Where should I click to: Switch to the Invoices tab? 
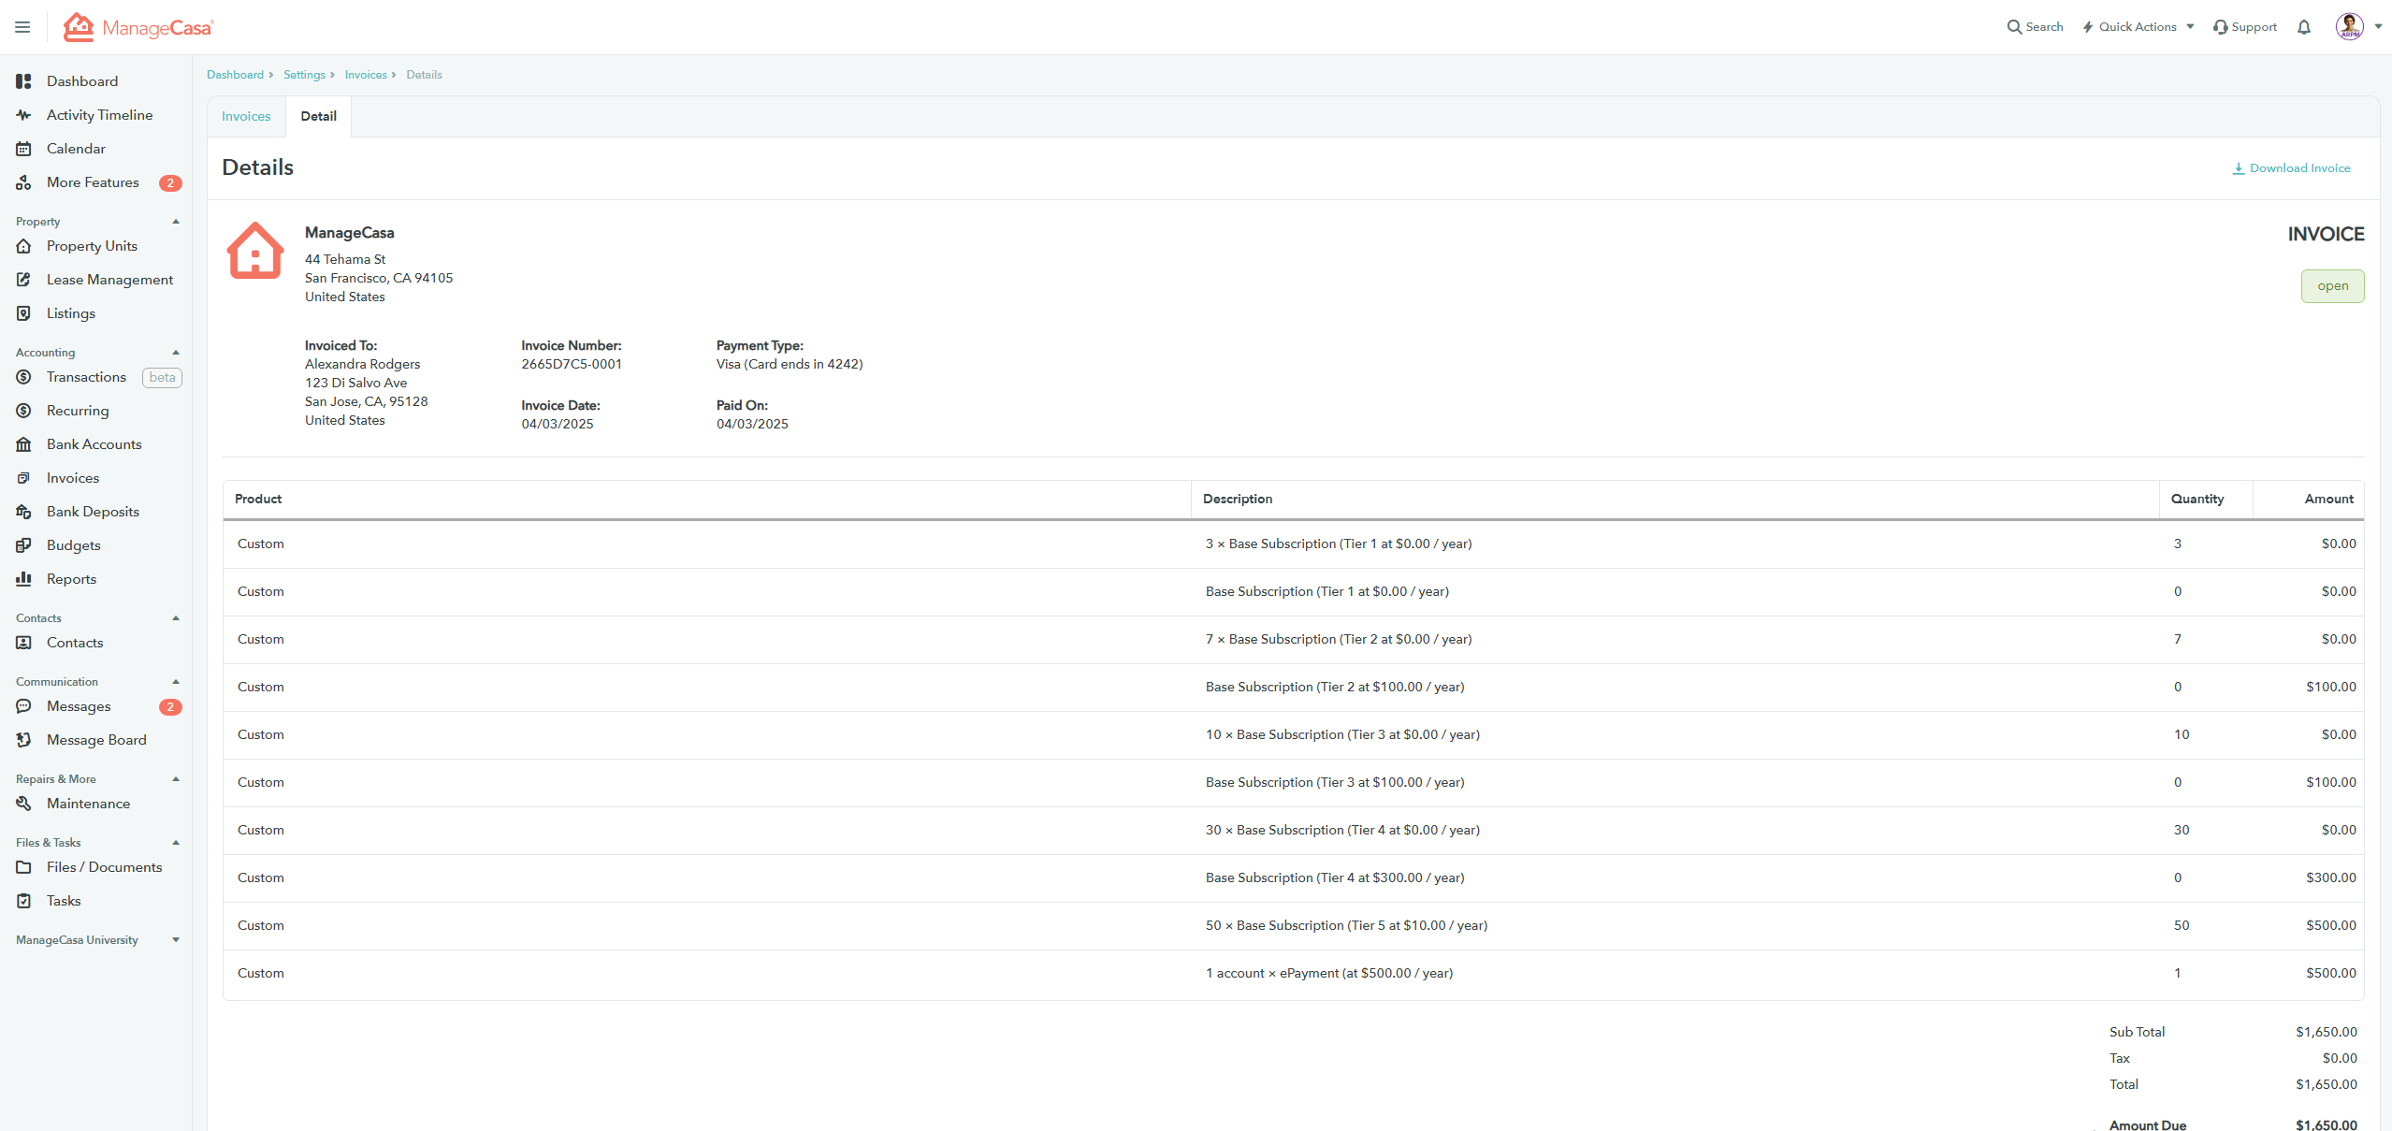pyautogui.click(x=246, y=116)
